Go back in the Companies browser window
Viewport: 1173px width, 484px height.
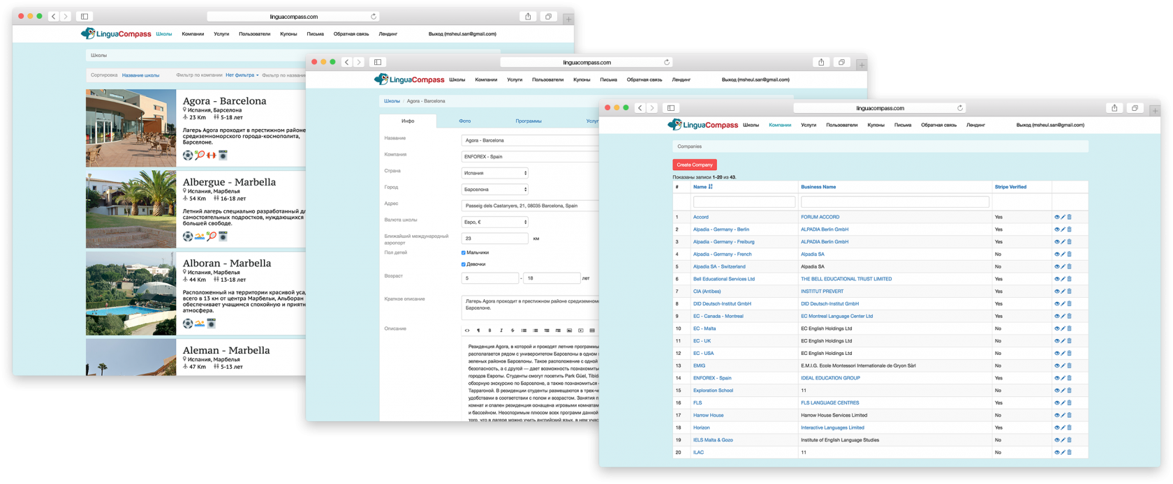pyautogui.click(x=640, y=108)
